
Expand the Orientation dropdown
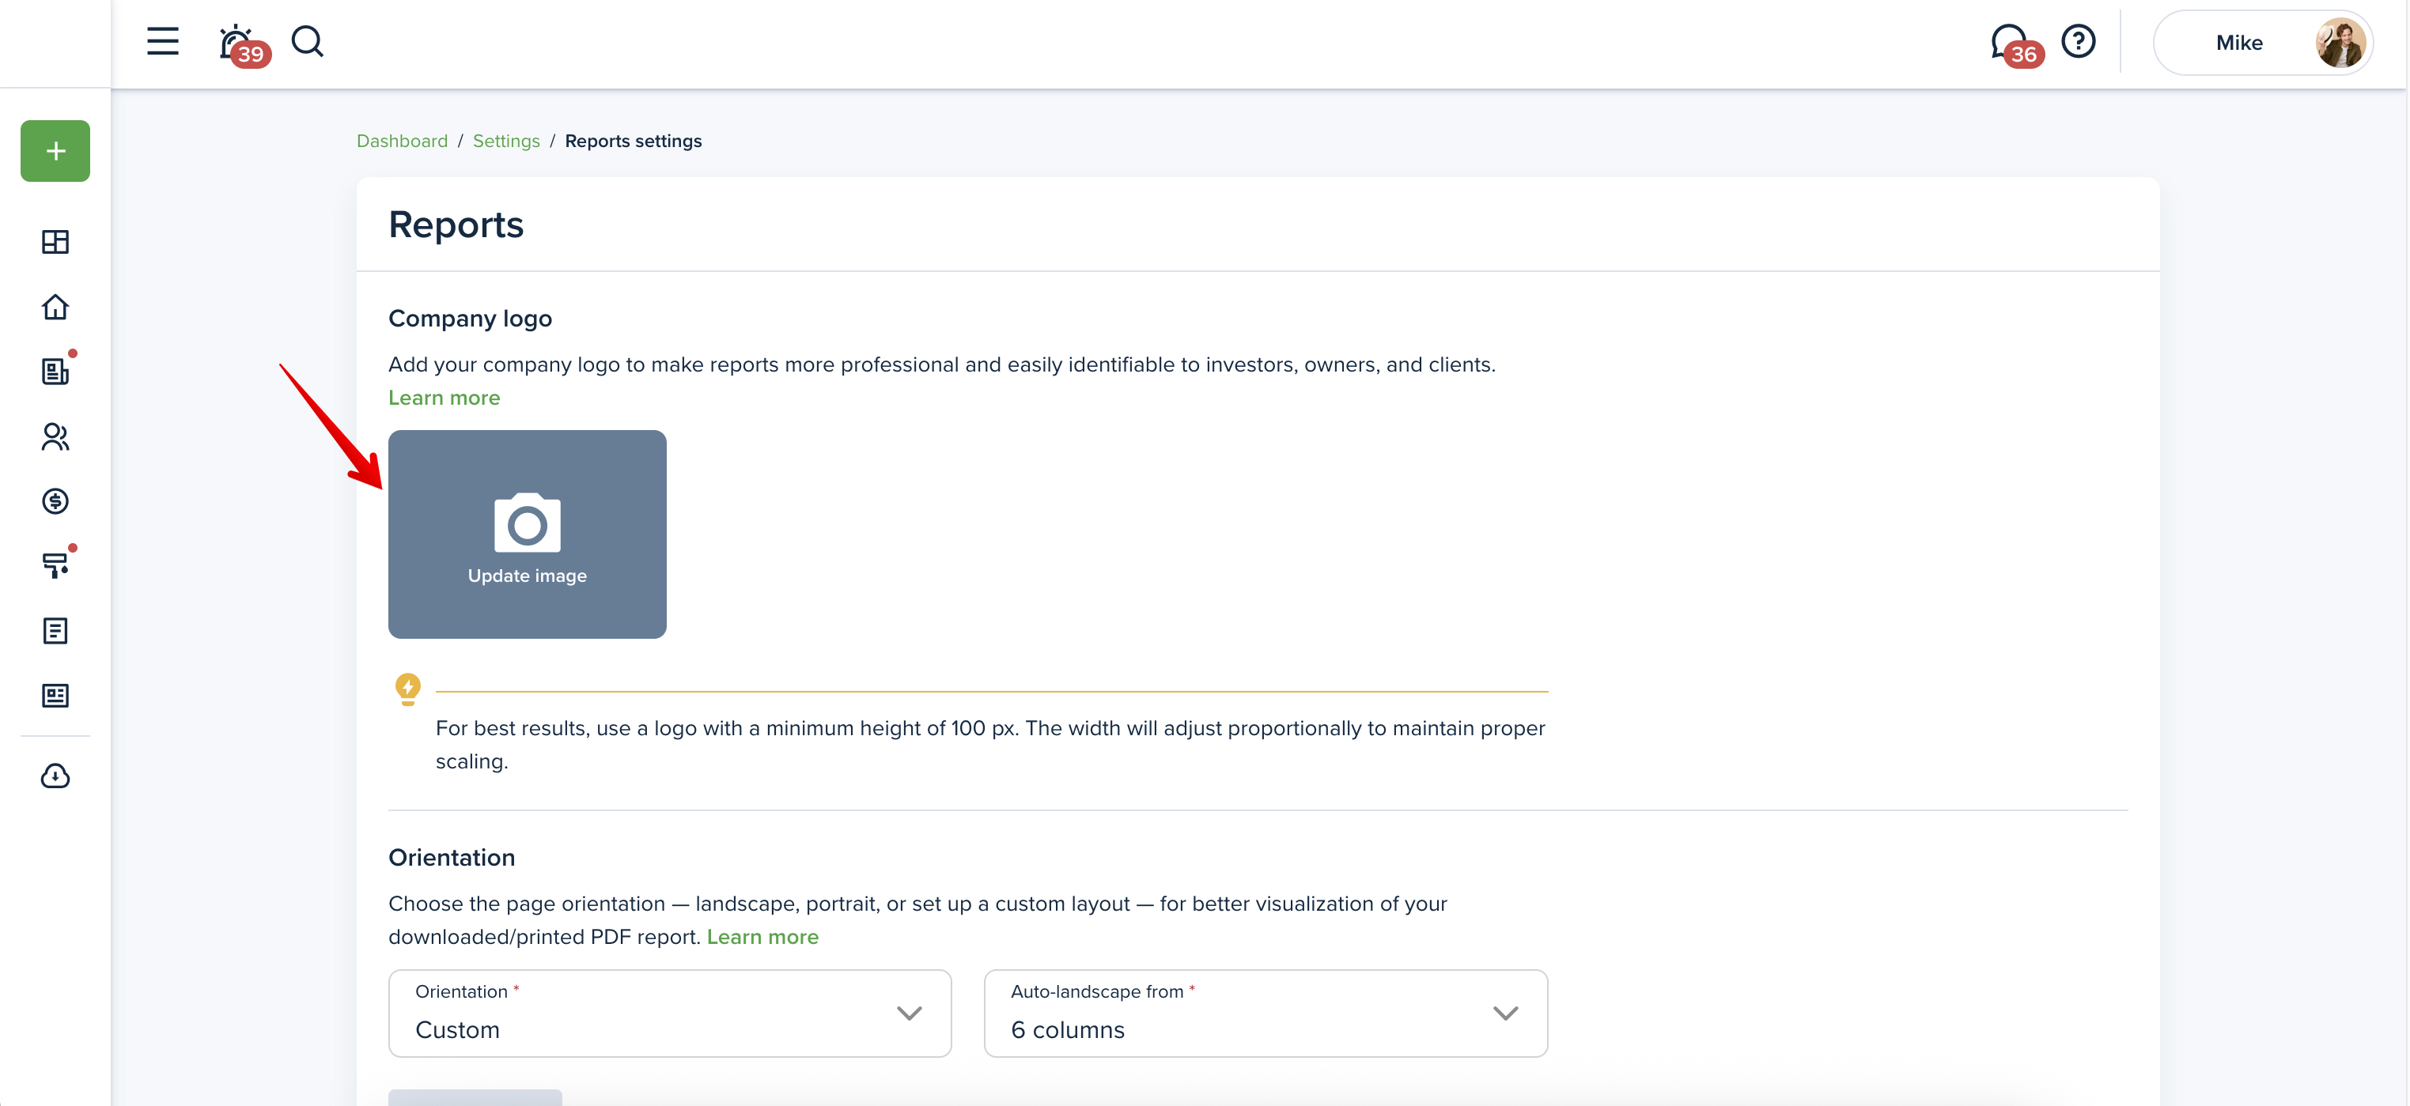pyautogui.click(x=670, y=1014)
